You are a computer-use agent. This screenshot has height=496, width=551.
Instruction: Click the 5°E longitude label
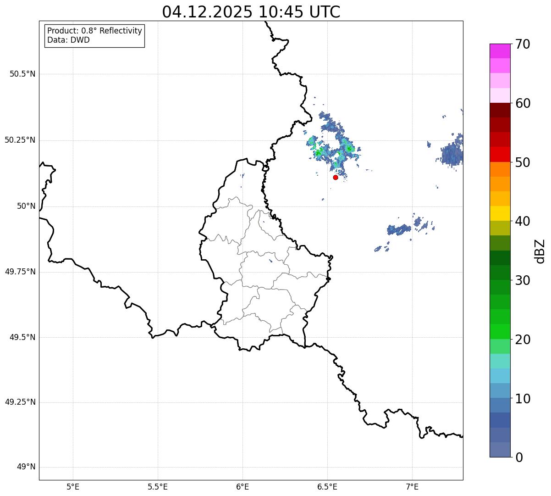[73, 486]
